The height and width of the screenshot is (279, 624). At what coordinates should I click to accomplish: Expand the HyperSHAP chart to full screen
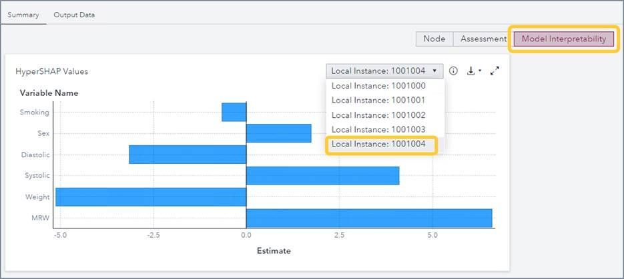click(x=495, y=71)
